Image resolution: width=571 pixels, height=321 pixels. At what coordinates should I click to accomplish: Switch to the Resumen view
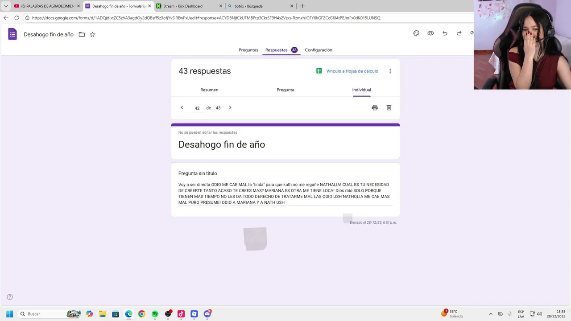click(209, 90)
